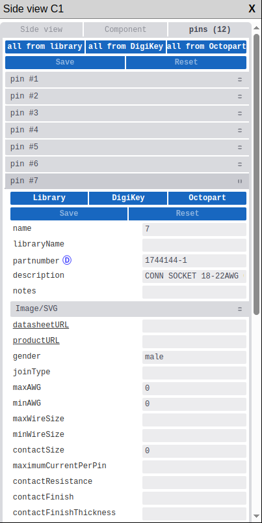The image size is (262, 523).
Task: Click the maxWireSize input field
Action: point(194,420)
